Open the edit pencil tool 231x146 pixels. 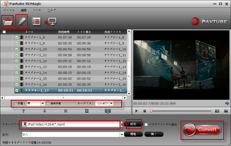click(22, 22)
